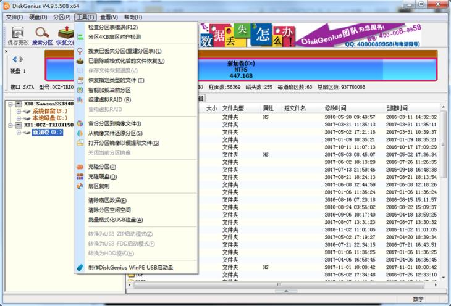Click 总扇区数:937703088 disk info text

tap(341, 87)
